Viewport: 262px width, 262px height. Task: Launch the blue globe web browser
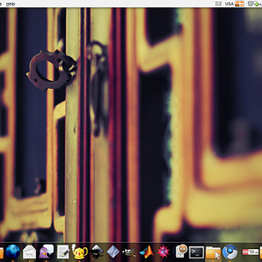coord(12,252)
